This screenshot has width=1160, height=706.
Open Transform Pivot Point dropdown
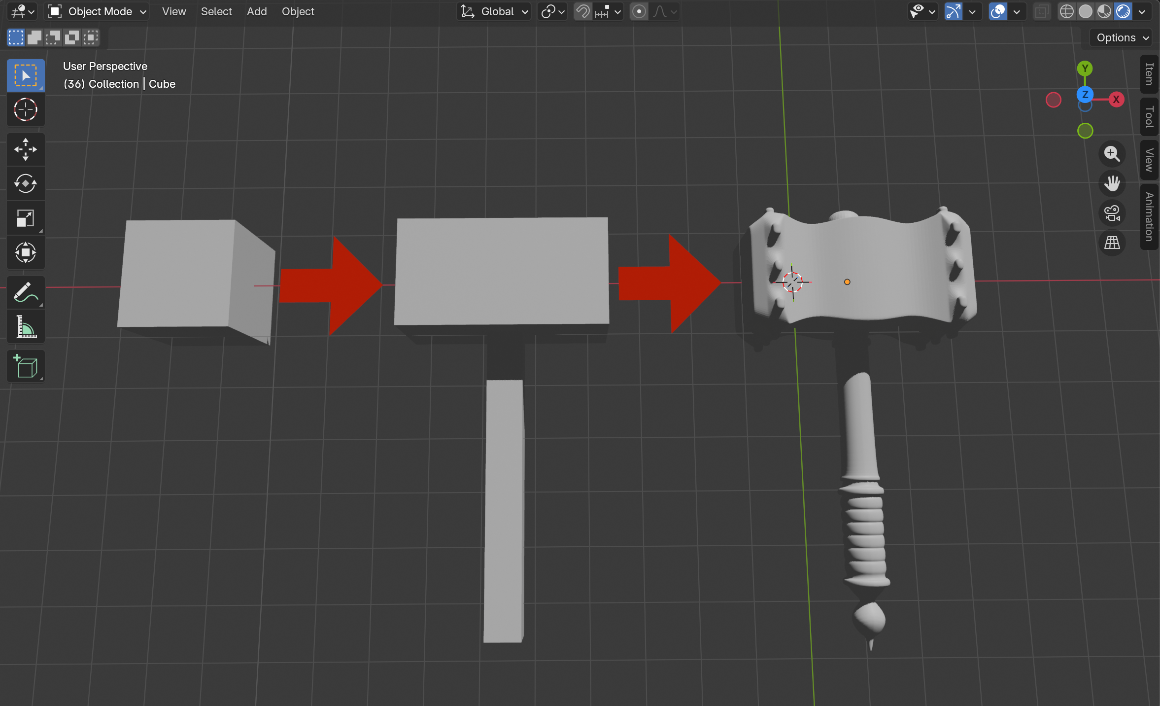552,11
